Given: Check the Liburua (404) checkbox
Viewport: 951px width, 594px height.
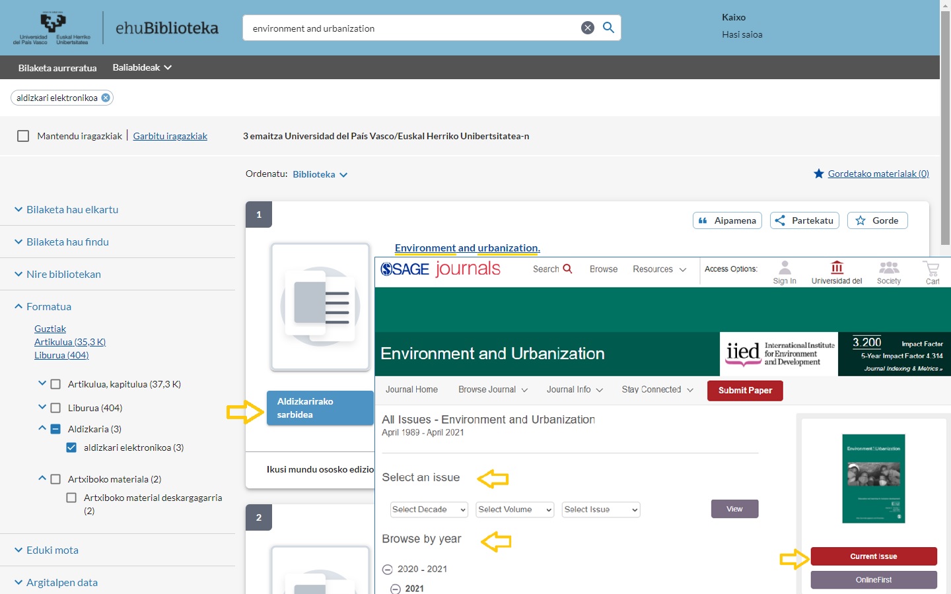Looking at the screenshot, I should coord(55,408).
